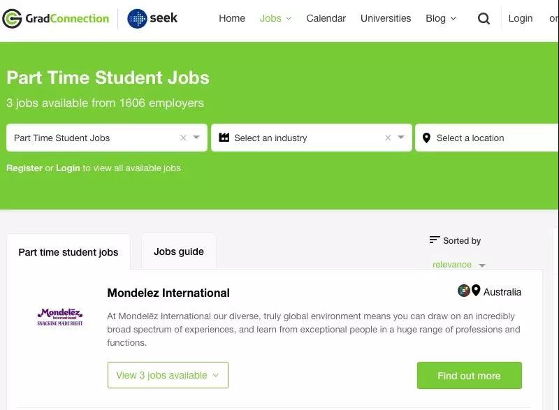Click the Sorted by lines icon
Viewport: 559px width, 410px height.
click(434, 240)
